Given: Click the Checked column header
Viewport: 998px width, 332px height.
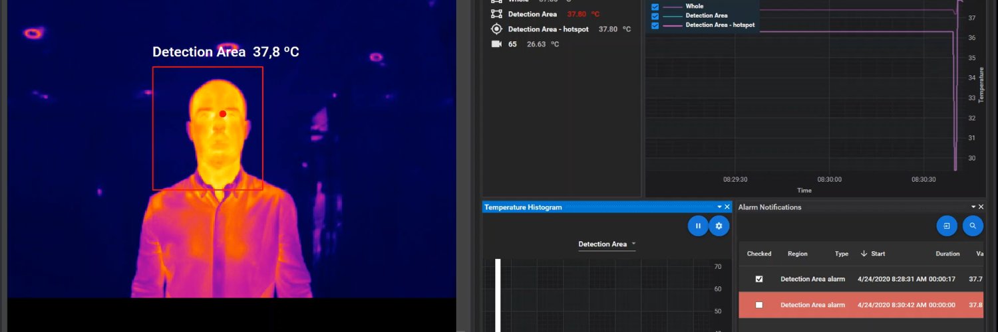Looking at the screenshot, I should click(x=759, y=254).
